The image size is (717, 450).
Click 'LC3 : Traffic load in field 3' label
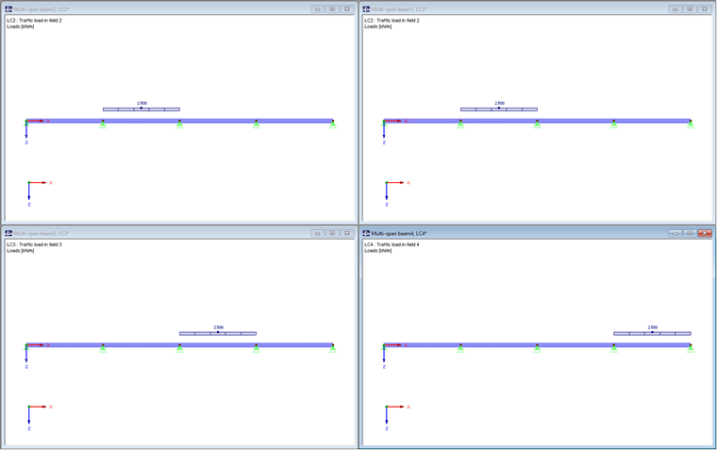pyautogui.click(x=34, y=244)
